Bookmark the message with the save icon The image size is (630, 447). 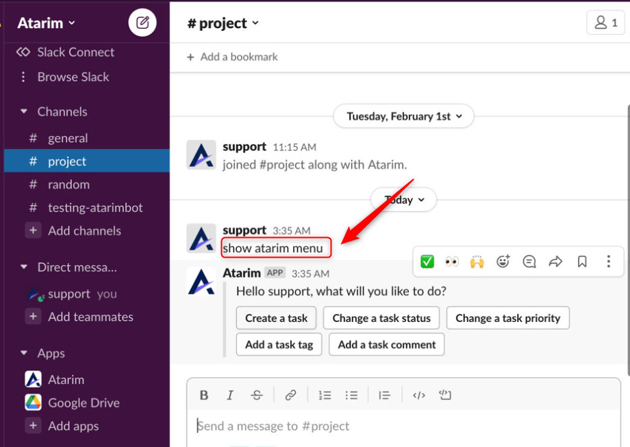[x=582, y=261]
